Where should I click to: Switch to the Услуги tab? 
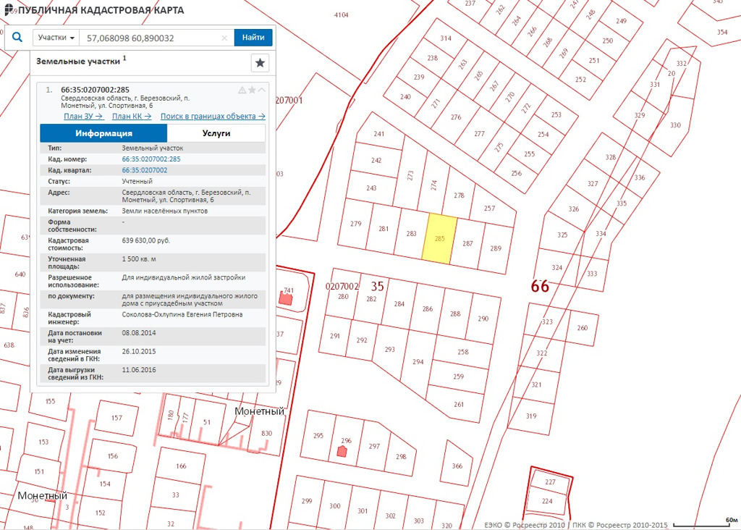click(216, 133)
